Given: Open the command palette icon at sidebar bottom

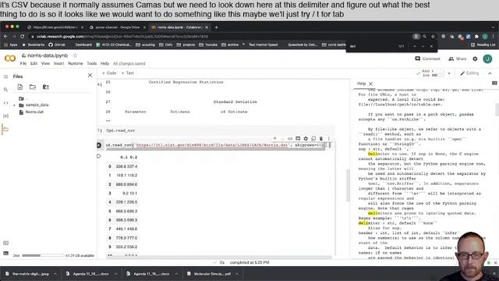Looking at the screenshot, I should tap(5, 243).
